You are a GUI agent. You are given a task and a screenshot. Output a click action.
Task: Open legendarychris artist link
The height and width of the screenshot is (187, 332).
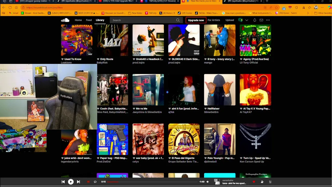[70, 162]
